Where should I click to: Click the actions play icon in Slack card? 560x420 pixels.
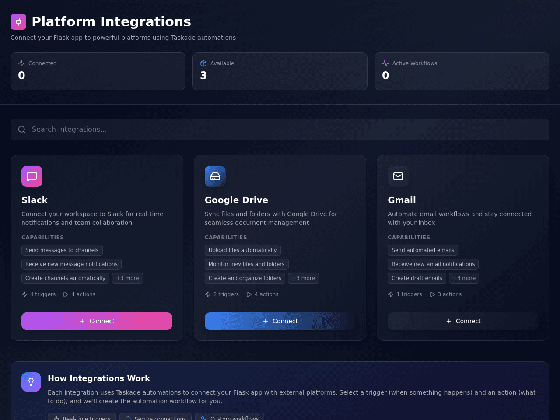(66, 294)
